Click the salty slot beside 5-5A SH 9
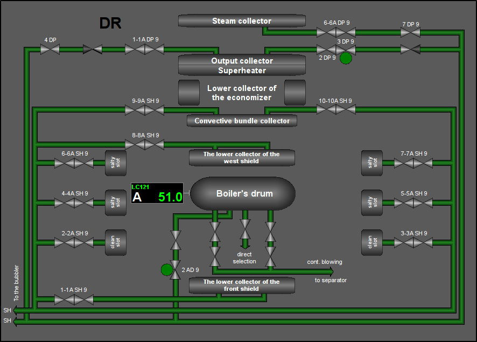Viewport: 477px width, 342px height. (371, 203)
